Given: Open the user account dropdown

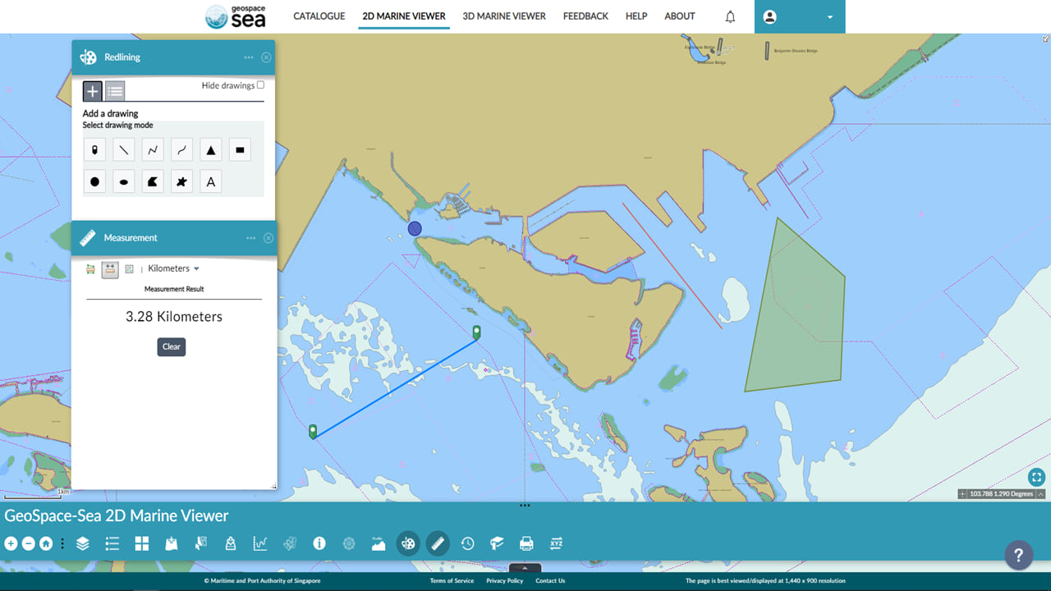Looking at the screenshot, I should pyautogui.click(x=799, y=16).
